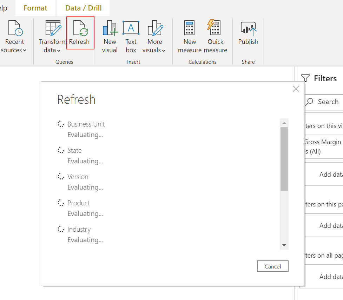
Task: Create a New measure
Action: [x=190, y=29]
